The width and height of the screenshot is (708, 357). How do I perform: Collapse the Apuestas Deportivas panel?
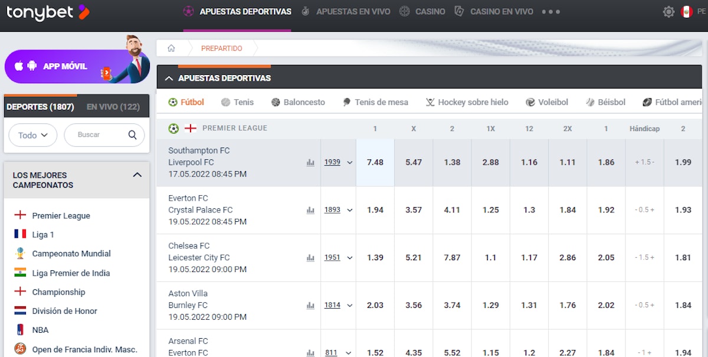(x=169, y=78)
